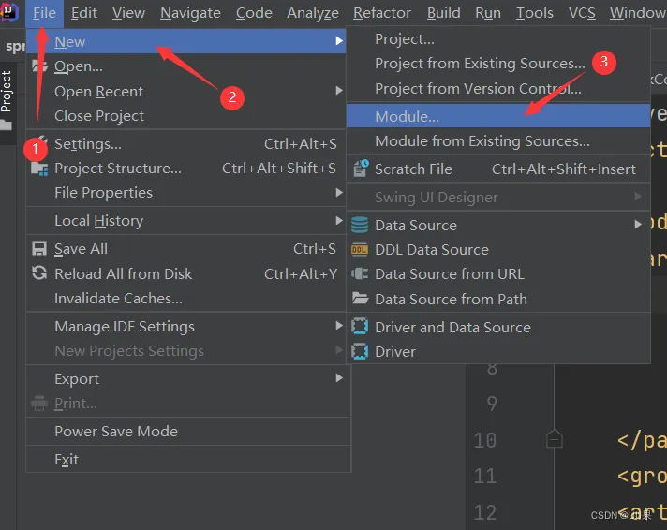Create a new Scratch File

[498, 169]
